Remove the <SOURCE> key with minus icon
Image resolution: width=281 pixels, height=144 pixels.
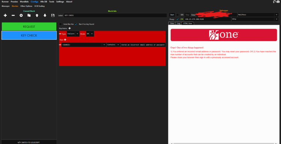(x=60, y=45)
